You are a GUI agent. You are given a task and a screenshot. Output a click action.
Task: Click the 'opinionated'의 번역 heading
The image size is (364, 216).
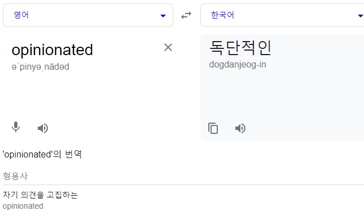(42, 154)
